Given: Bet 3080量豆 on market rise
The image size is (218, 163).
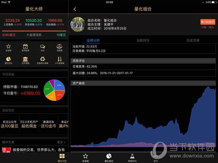Looking at the screenshot, I should point(9,35).
